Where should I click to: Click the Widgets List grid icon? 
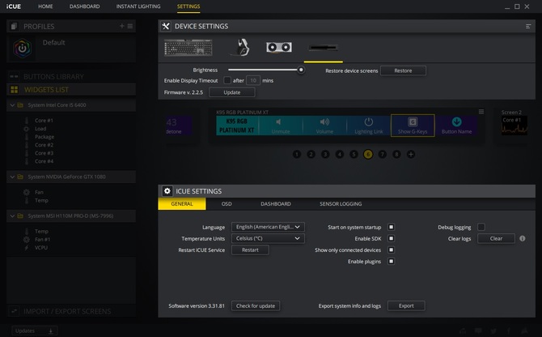(x=15, y=90)
